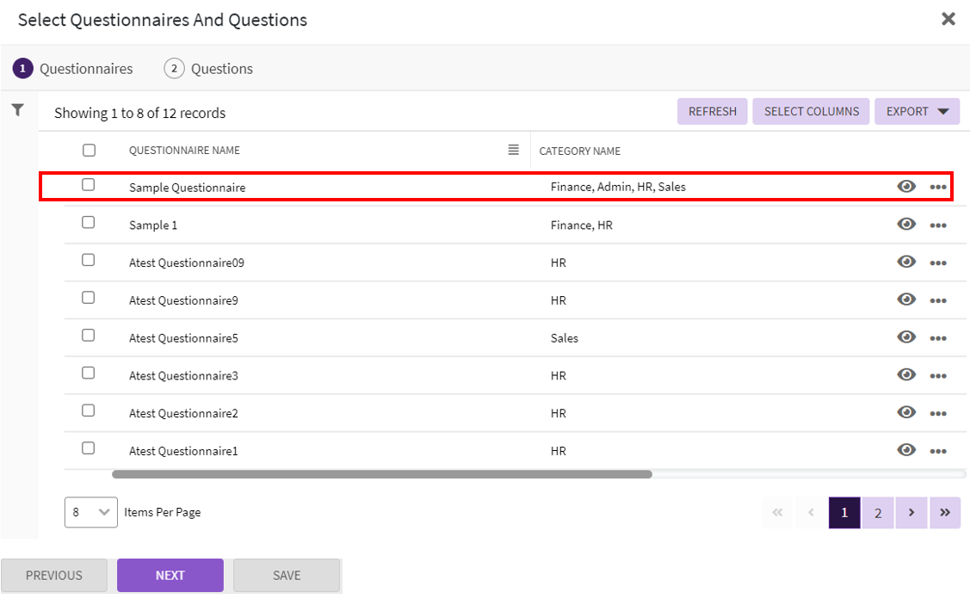Image resolution: width=970 pixels, height=599 pixels.
Task: Open three-dot menu for Atest Questionnaire5
Action: [x=938, y=338]
